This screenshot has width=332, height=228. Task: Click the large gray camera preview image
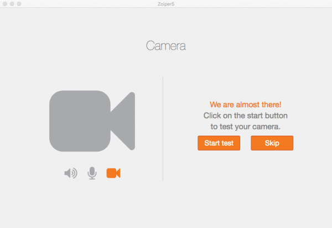[92, 121]
